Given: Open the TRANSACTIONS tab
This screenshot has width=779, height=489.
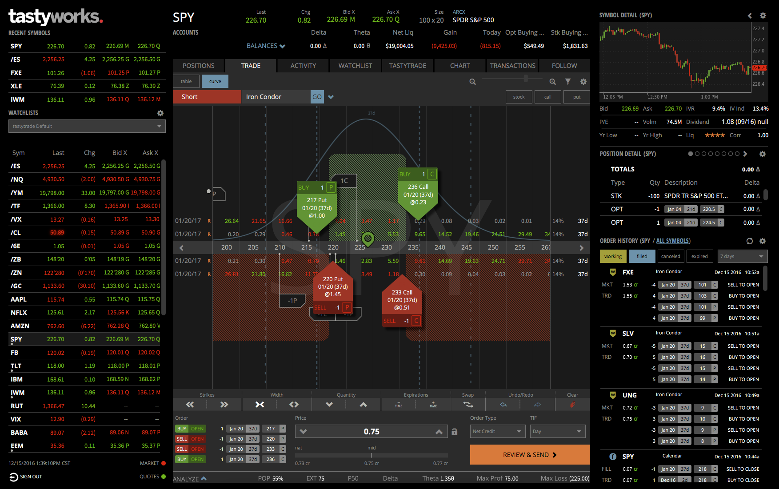Looking at the screenshot, I should coord(512,66).
